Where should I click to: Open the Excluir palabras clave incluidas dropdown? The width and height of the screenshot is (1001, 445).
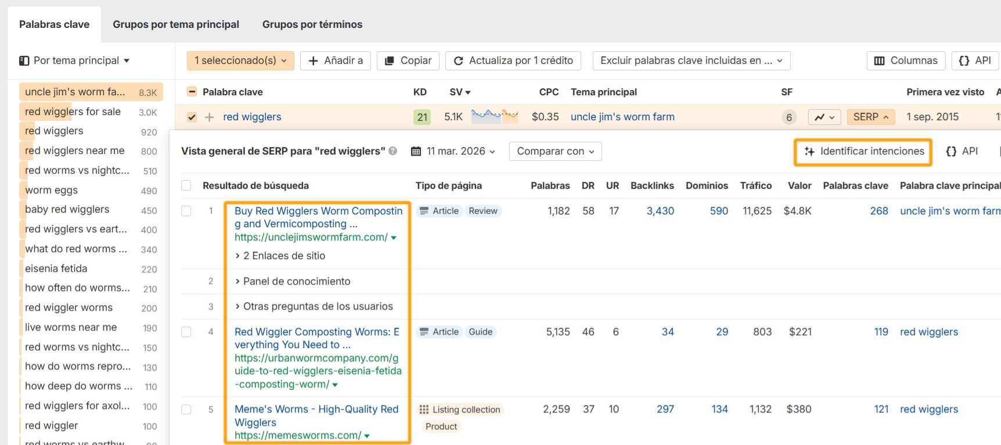[692, 60]
